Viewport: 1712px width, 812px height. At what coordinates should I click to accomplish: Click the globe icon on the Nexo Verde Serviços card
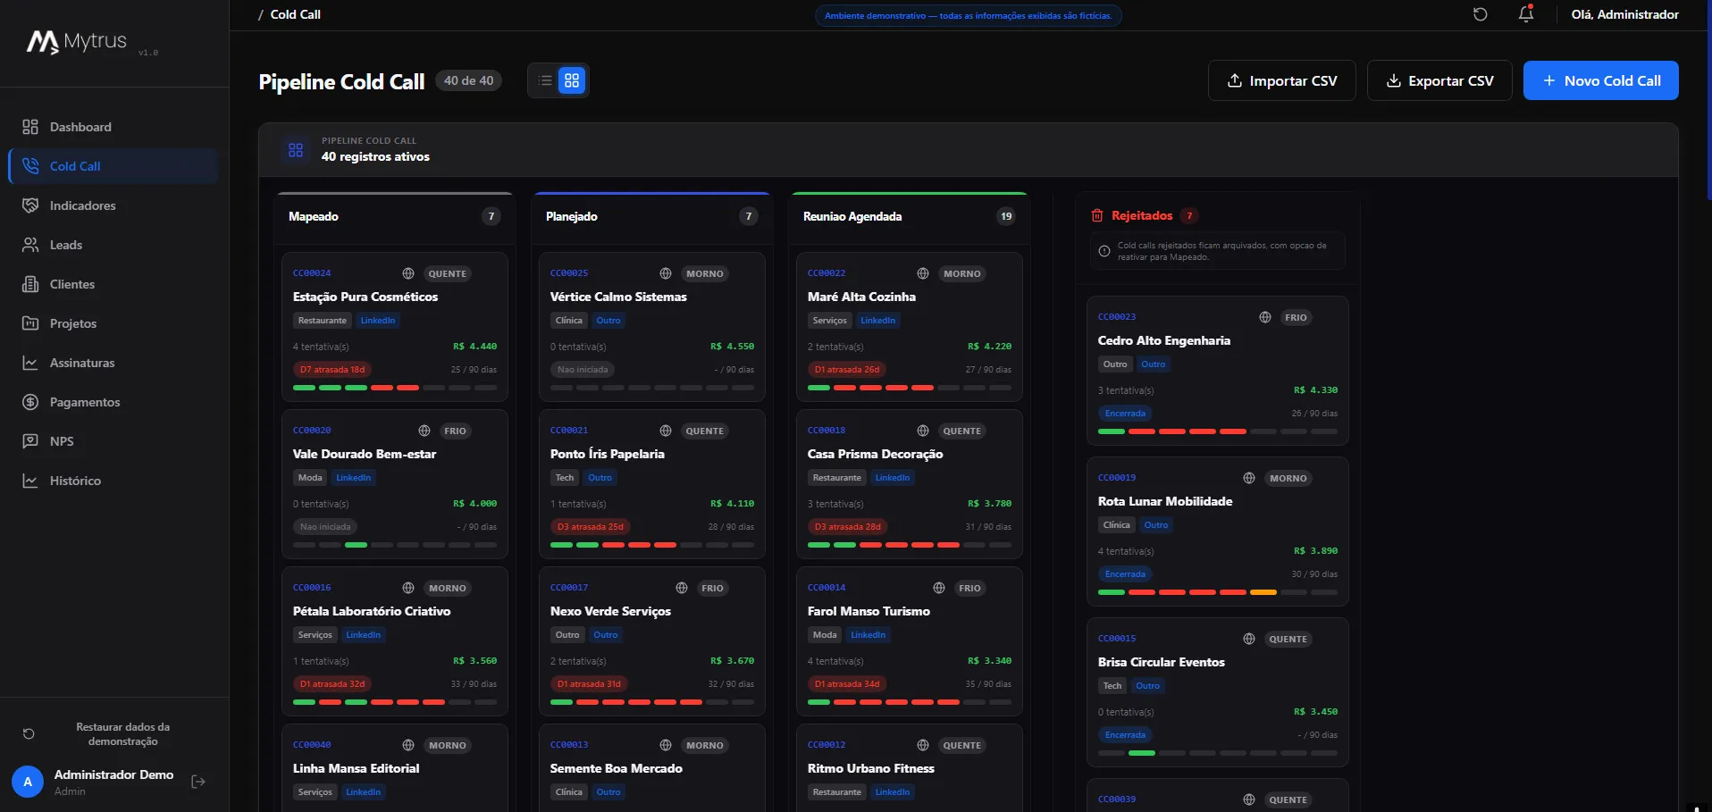682,588
